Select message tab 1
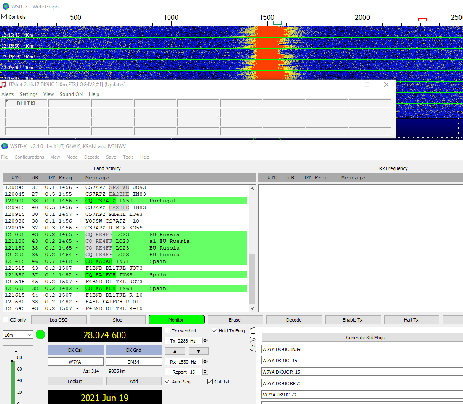This screenshot has width=463, height=404. (253, 333)
